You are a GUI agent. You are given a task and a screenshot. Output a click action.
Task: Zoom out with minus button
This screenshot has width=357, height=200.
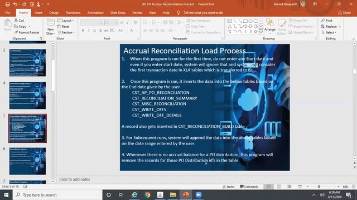coord(307,187)
